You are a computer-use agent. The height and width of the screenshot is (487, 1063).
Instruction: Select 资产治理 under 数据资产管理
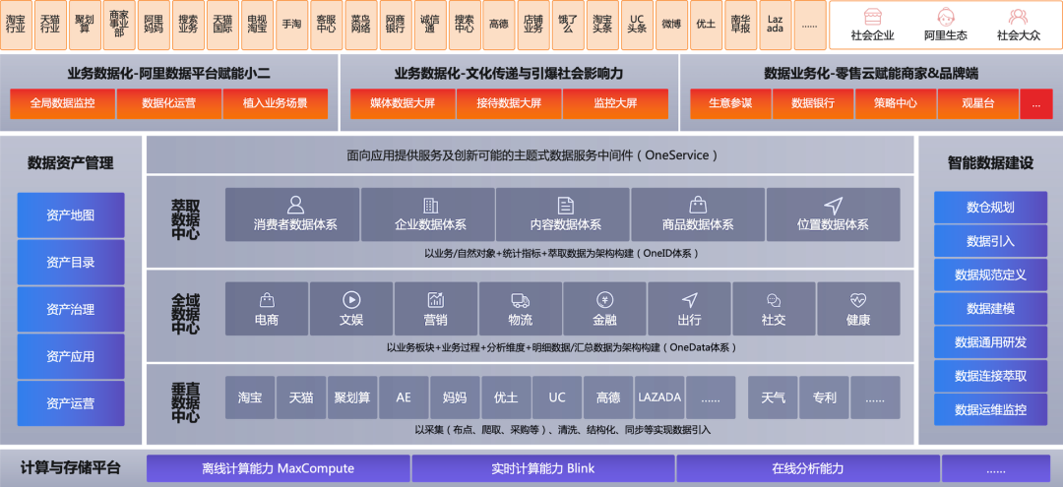click(x=71, y=310)
